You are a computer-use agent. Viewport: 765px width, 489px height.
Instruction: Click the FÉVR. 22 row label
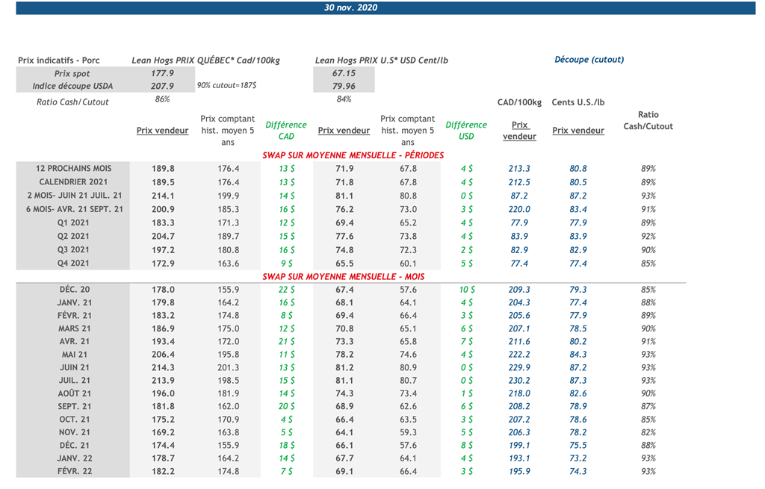click(74, 472)
